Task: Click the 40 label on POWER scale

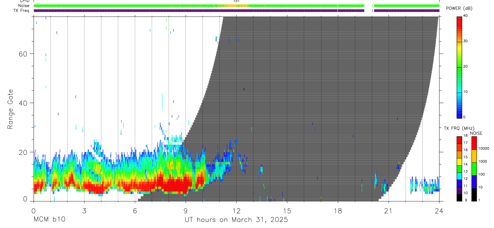Action: 466,16
